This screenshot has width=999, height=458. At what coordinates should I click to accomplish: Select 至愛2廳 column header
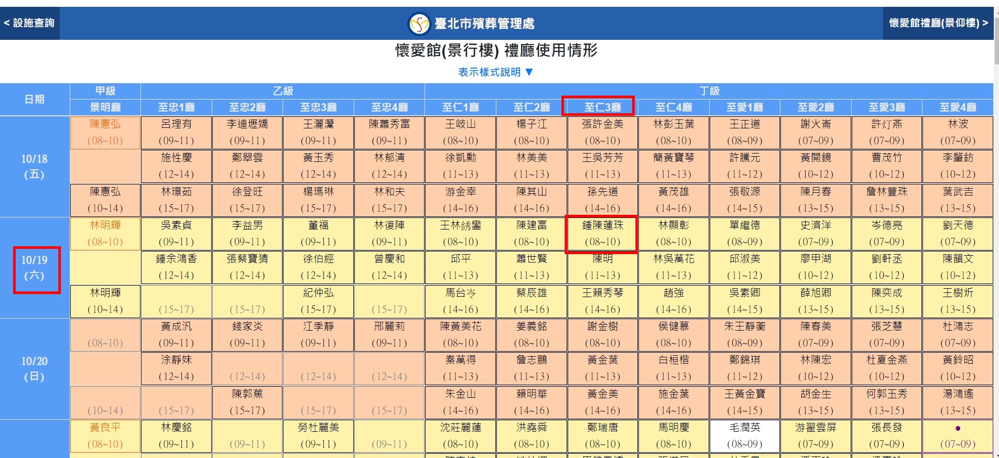[816, 107]
